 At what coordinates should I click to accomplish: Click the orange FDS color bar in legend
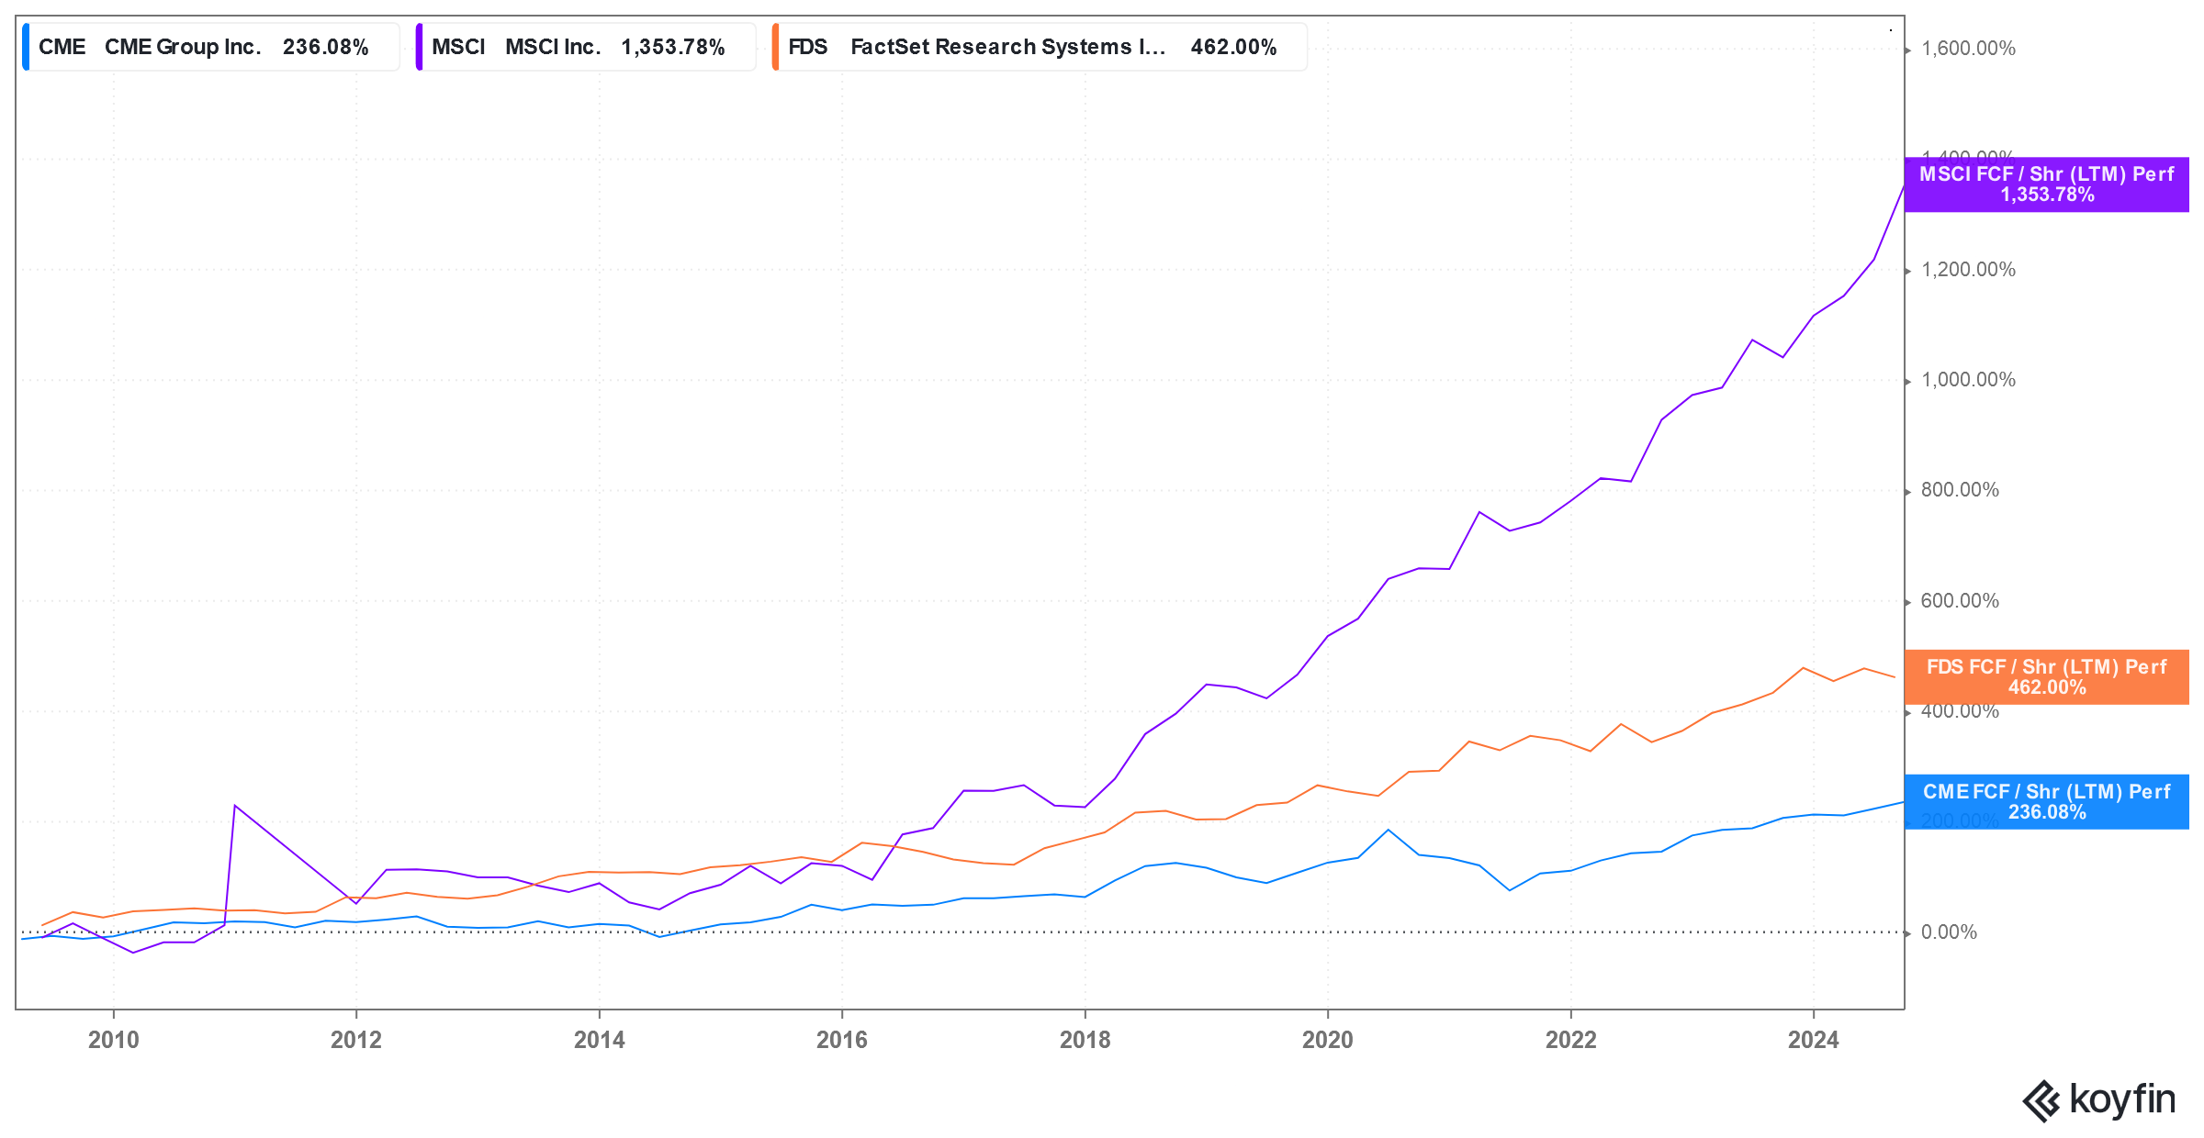click(775, 47)
